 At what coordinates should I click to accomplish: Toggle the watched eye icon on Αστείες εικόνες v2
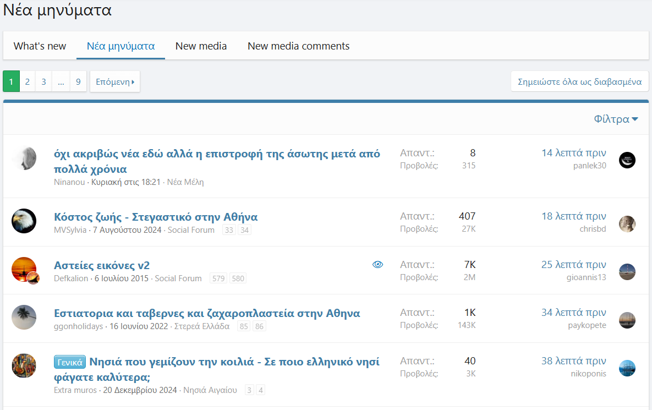[x=377, y=265]
